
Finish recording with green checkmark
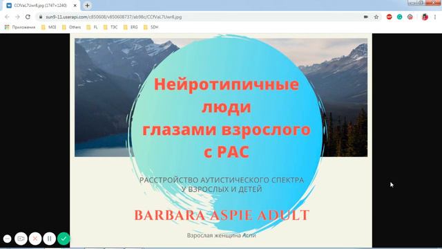click(64, 239)
